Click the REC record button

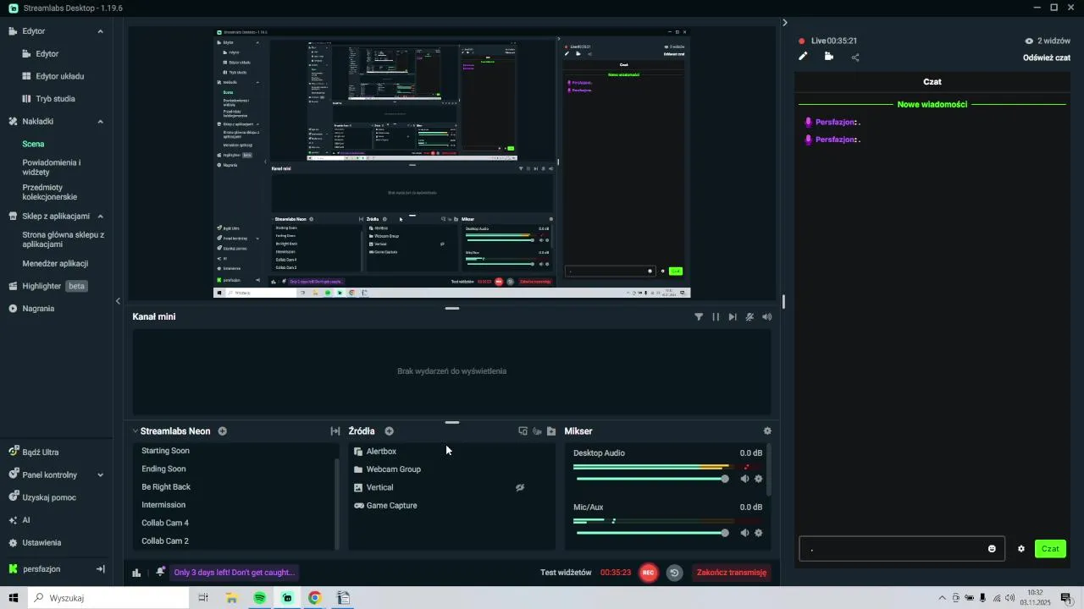coord(649,573)
